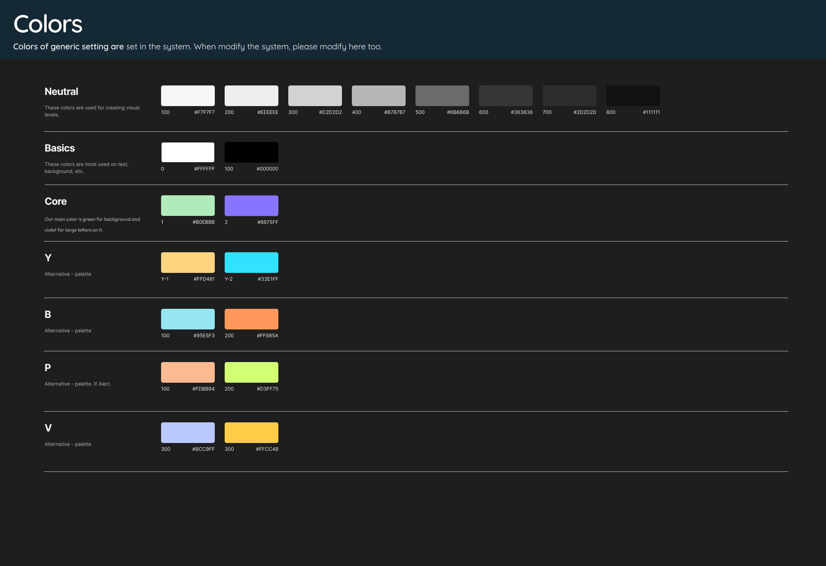Viewport: 826px width, 566px height.
Task: Click the hex value #000000
Action: click(x=267, y=169)
